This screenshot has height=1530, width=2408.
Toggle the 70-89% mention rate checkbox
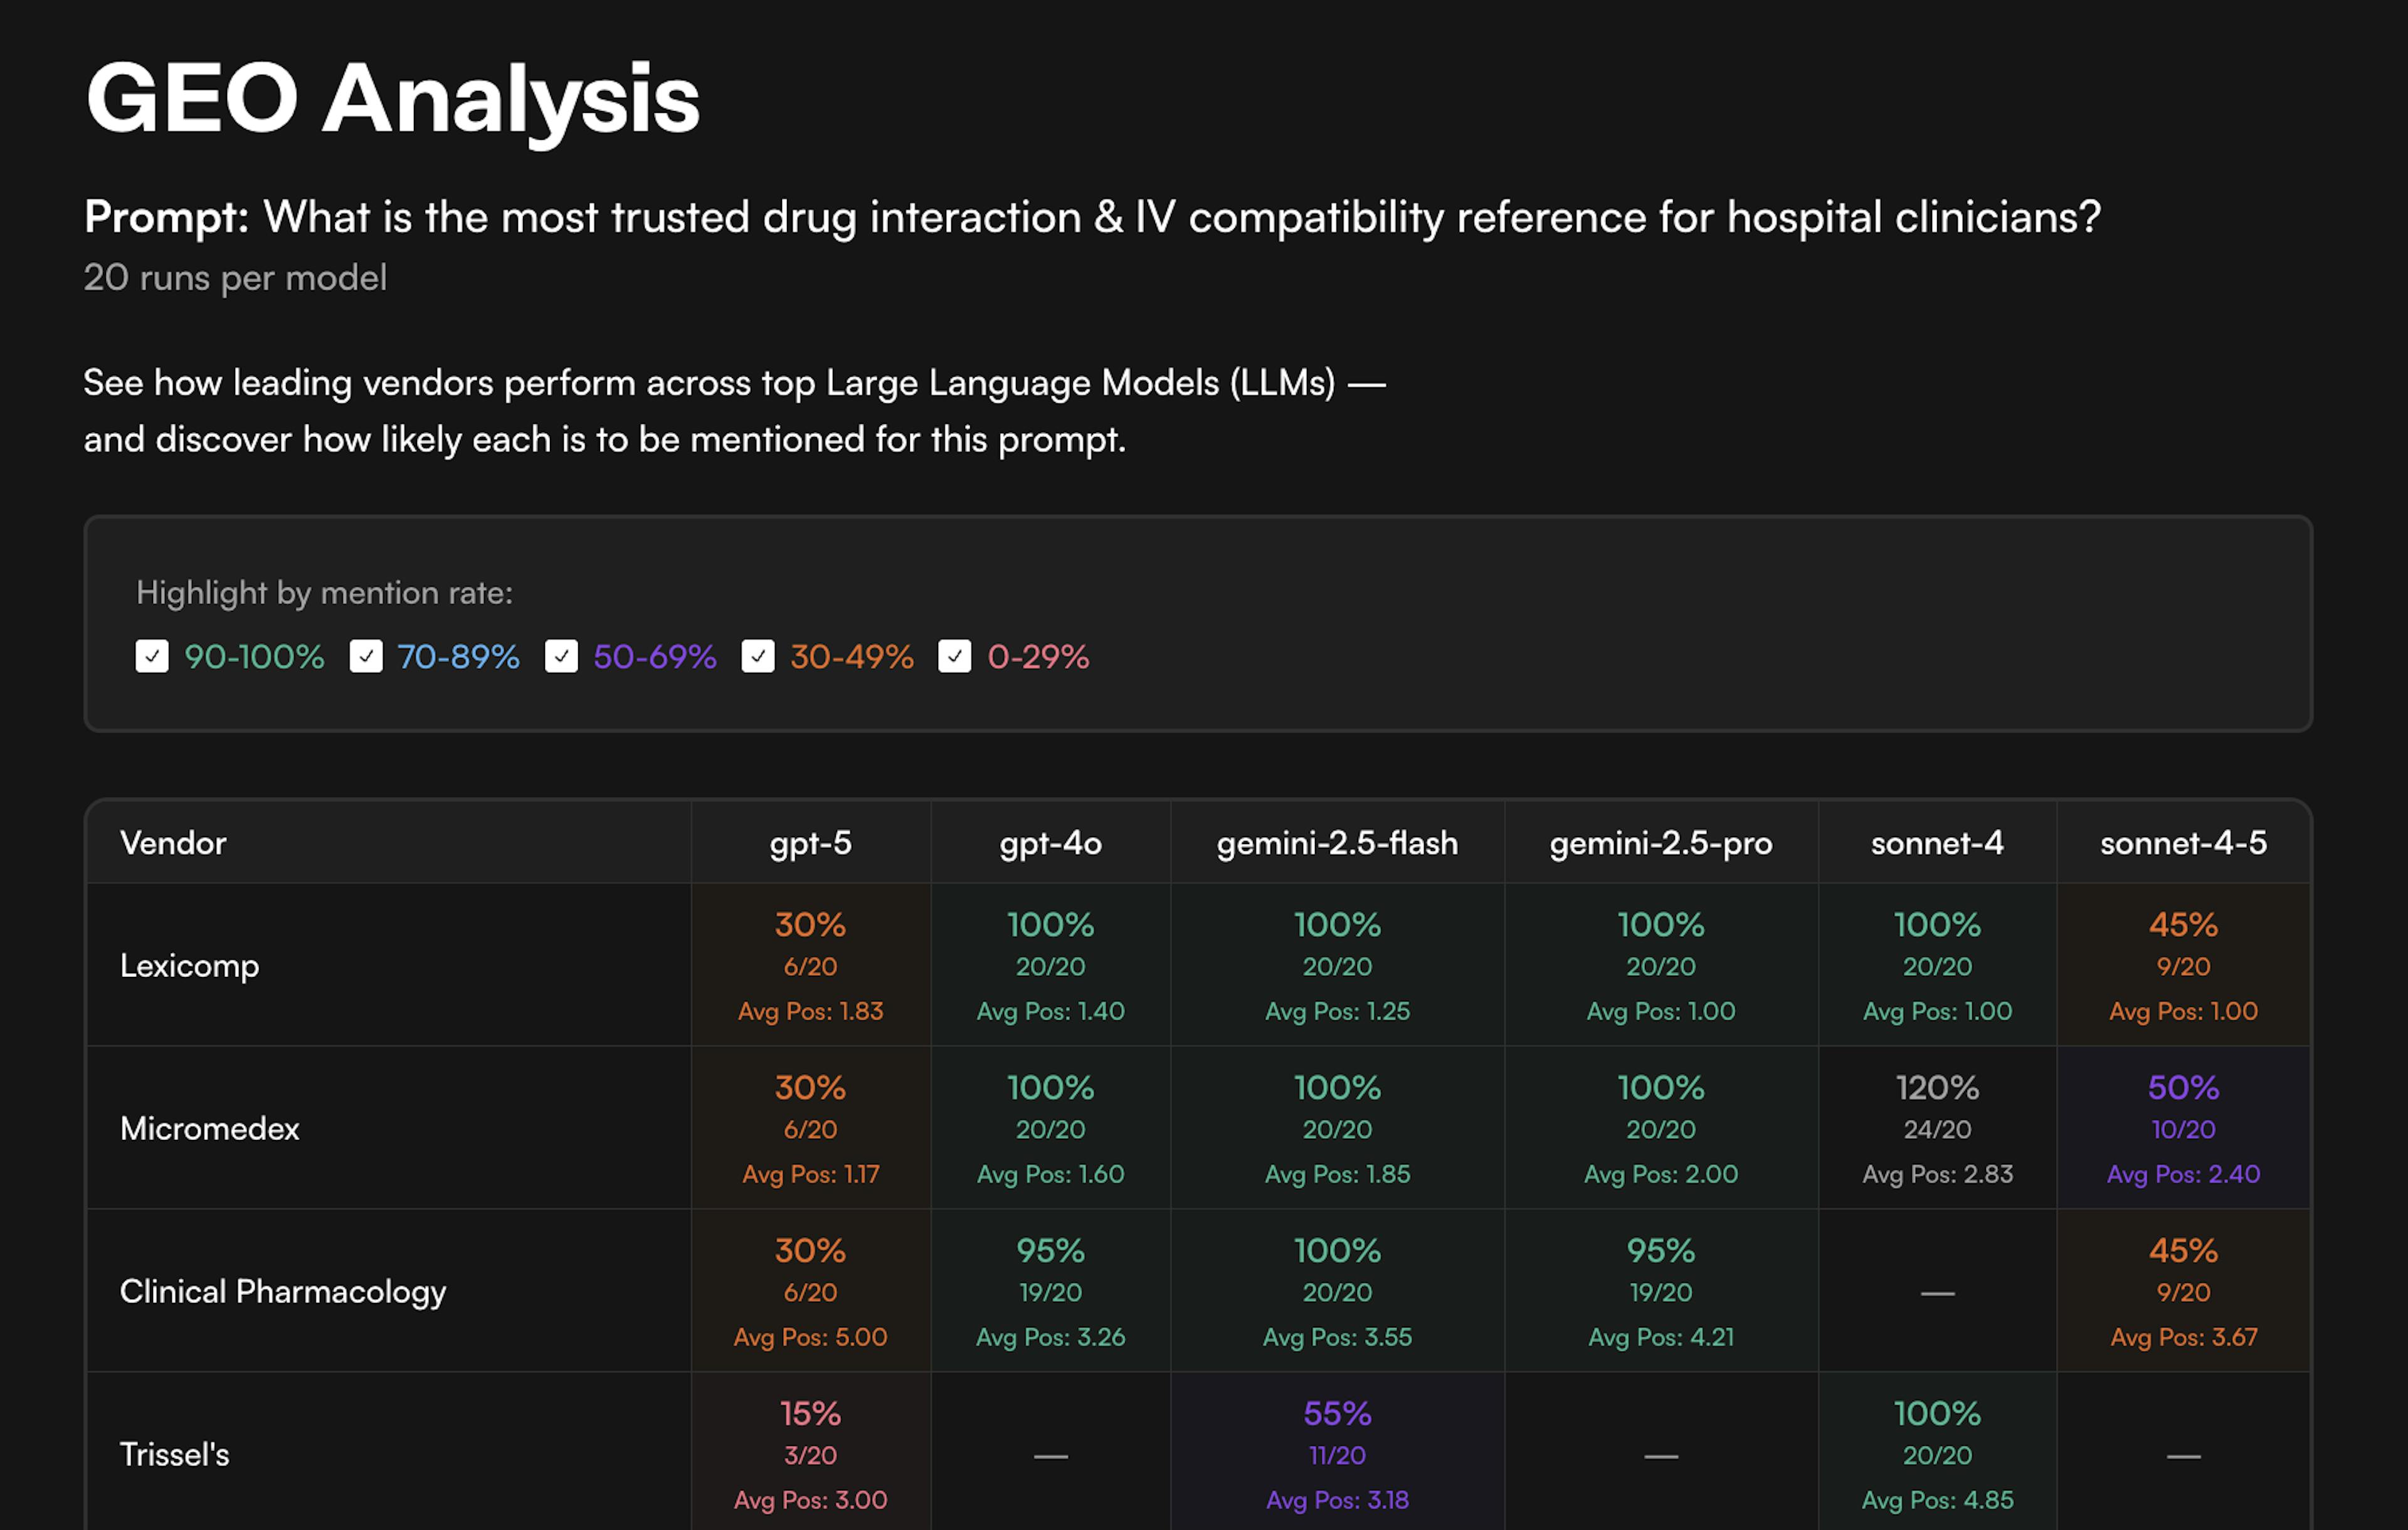point(366,657)
